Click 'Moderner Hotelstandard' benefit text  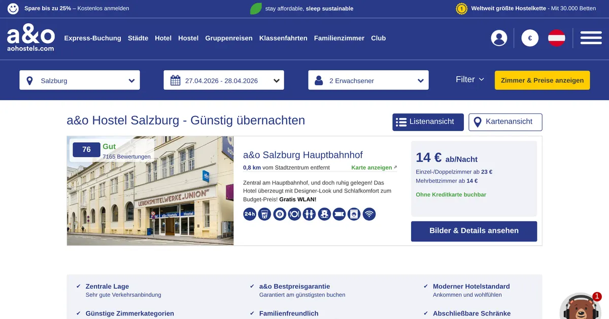point(471,286)
